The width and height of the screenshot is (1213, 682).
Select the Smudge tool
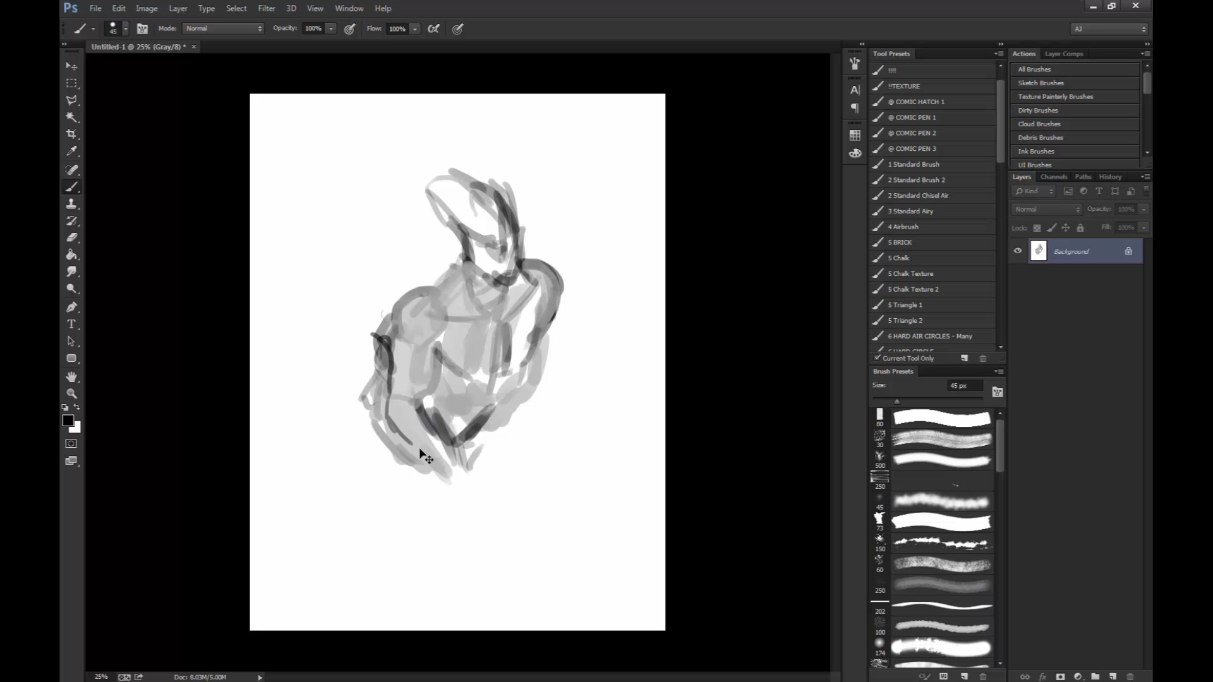click(71, 272)
